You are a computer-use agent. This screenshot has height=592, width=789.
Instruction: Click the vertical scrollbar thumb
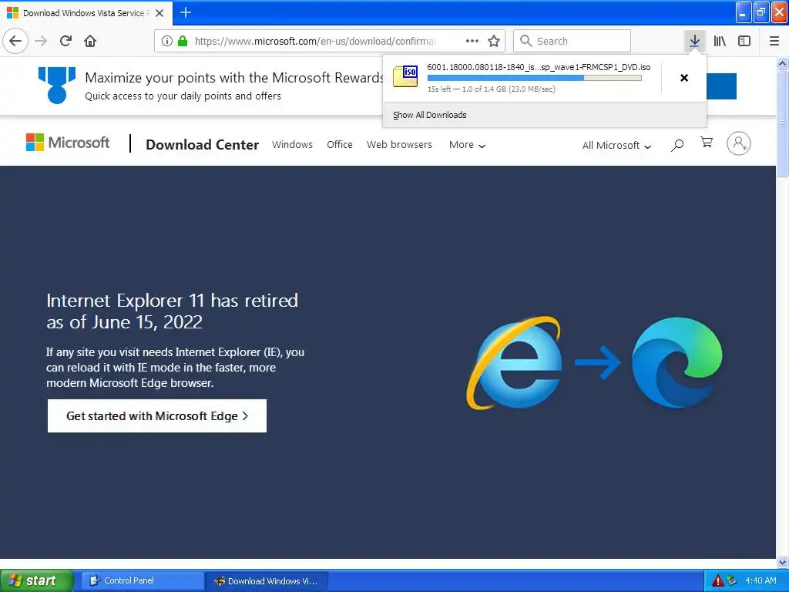pyautogui.click(x=782, y=123)
